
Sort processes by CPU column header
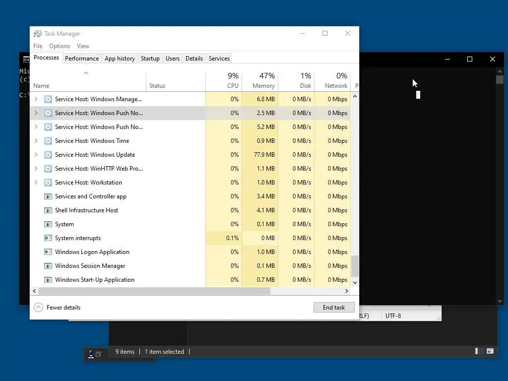(224, 81)
